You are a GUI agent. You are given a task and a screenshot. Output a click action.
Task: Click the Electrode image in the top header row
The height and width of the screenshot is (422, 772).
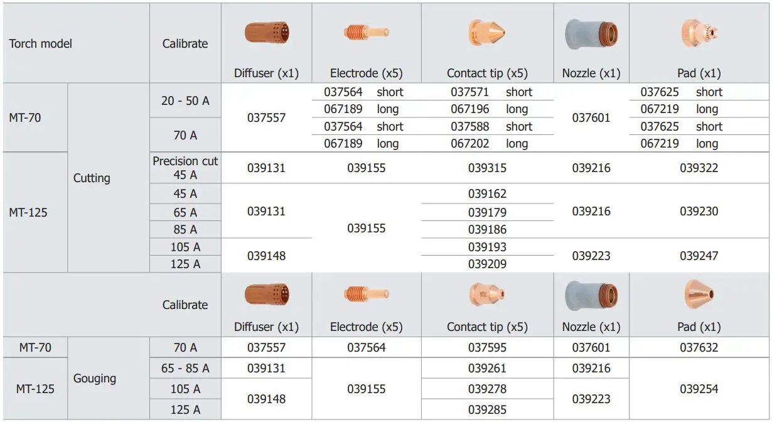pos(367,32)
